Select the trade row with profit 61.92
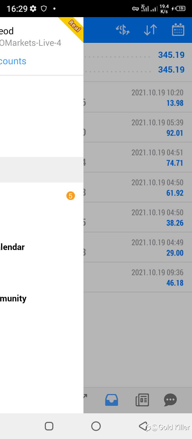The height and width of the screenshot is (439, 192). tap(138, 187)
